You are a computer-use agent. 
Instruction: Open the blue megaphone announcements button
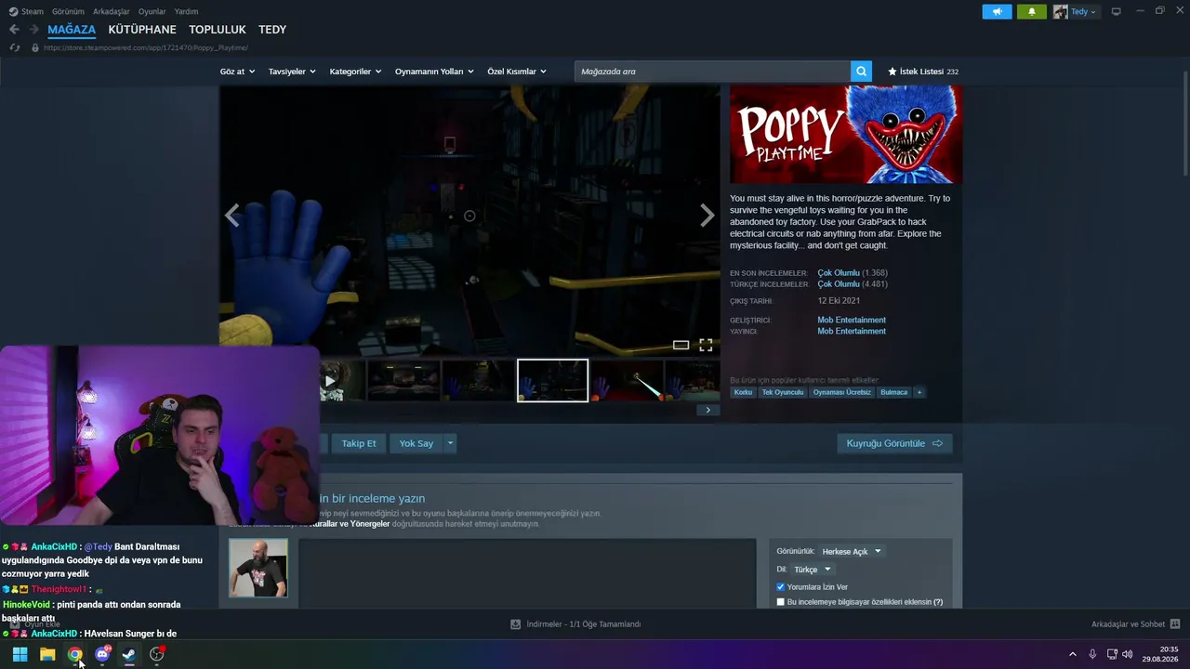tap(997, 12)
